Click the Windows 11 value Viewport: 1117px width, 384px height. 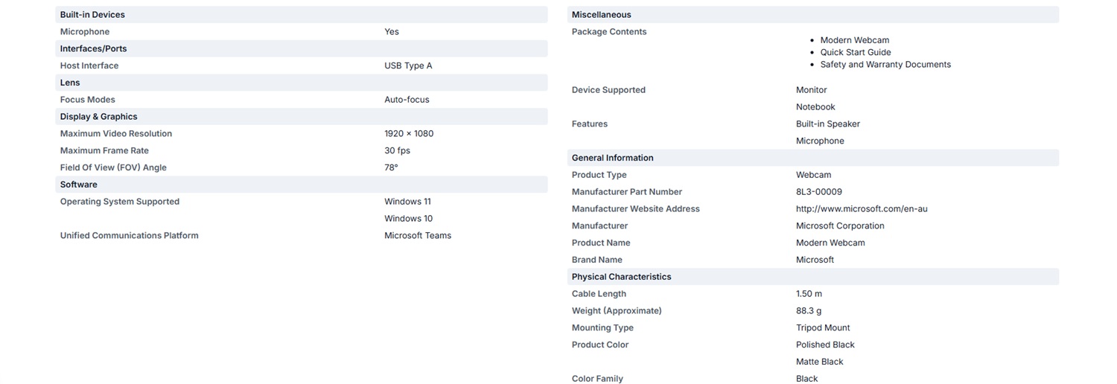[407, 202]
